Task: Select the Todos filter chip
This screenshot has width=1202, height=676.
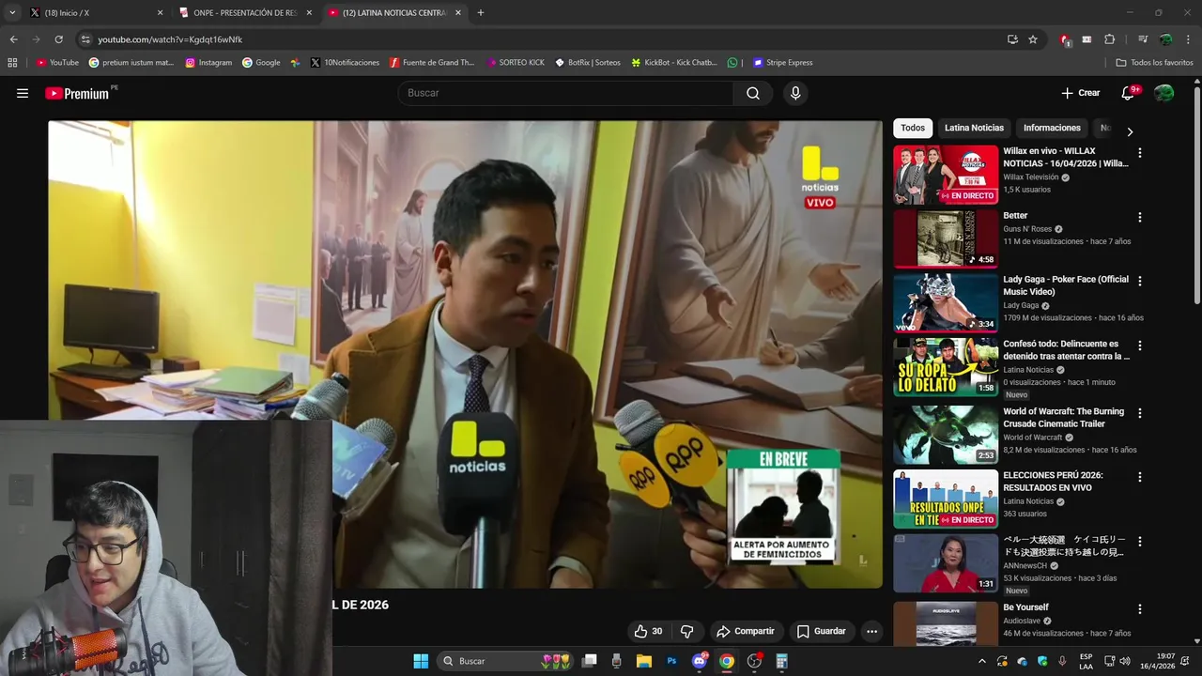Action: 913,128
